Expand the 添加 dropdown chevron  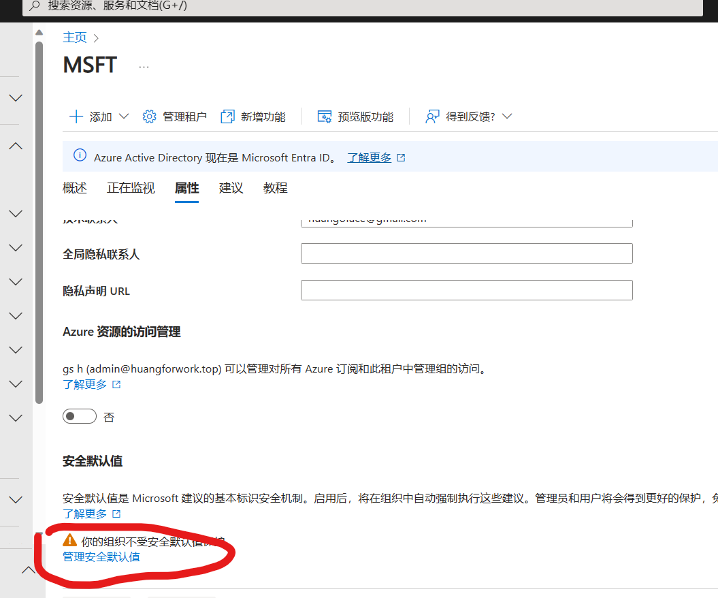point(124,116)
